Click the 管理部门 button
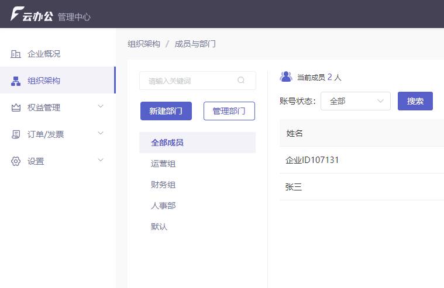Screen dimensions: 444x288 [x=229, y=111]
